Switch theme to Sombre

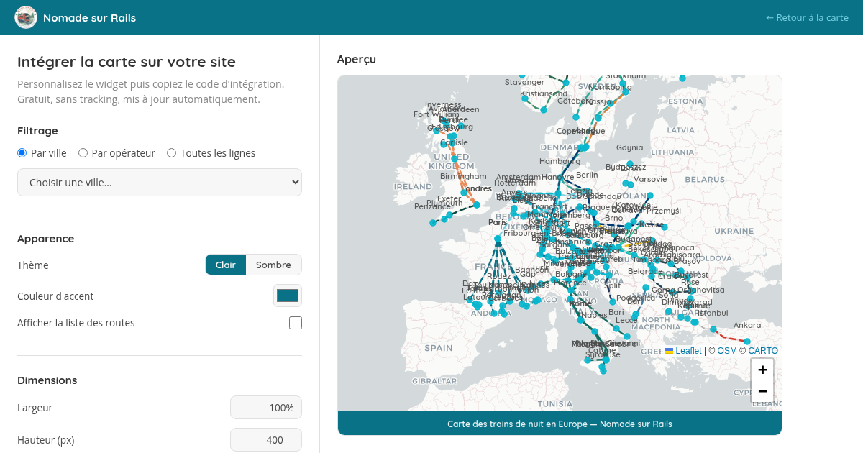[273, 265]
